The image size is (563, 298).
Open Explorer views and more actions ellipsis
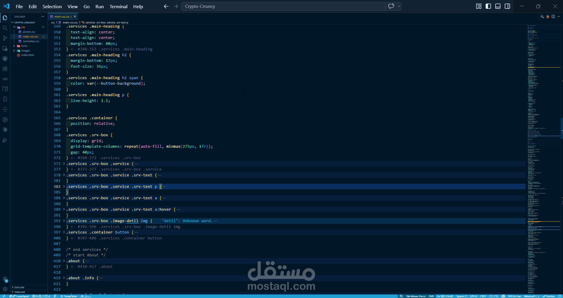pyautogui.click(x=43, y=16)
